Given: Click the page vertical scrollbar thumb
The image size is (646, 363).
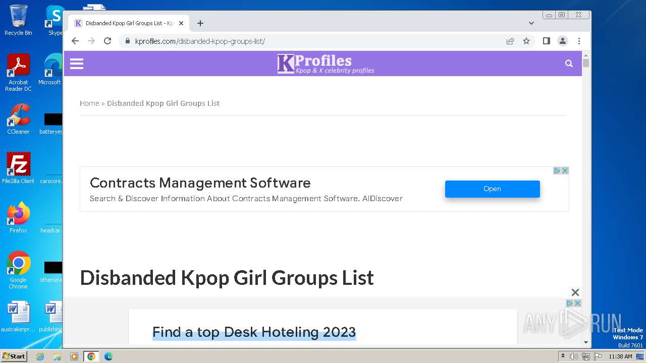Looking at the screenshot, I should (x=586, y=63).
